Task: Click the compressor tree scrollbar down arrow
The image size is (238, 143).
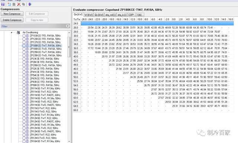Action: (x=69, y=142)
